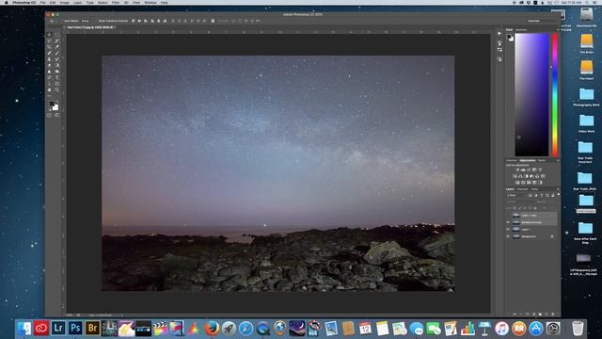
Task: Change screen mode from toolbox bottom
Action: tap(56, 115)
